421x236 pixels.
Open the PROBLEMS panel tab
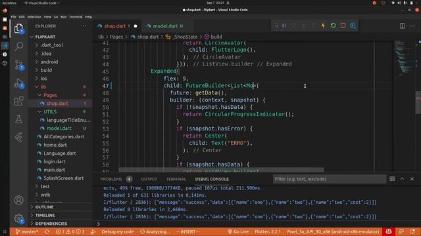(x=111, y=179)
